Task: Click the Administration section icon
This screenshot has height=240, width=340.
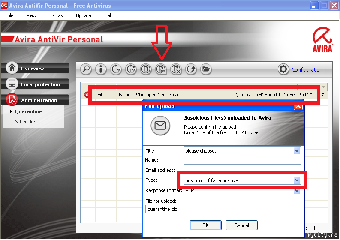Action: tap(12, 100)
